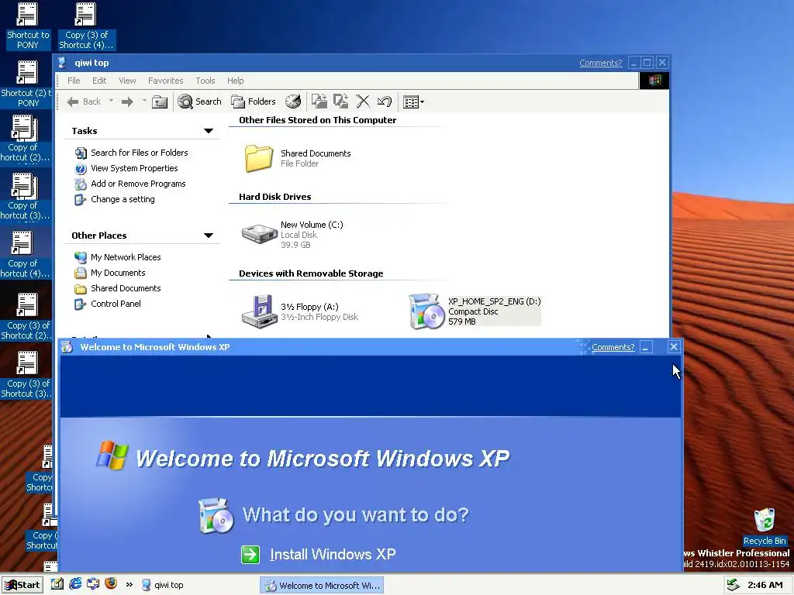Launch Internet Explorer from Quick Launch
The image size is (794, 595).
pos(75,584)
